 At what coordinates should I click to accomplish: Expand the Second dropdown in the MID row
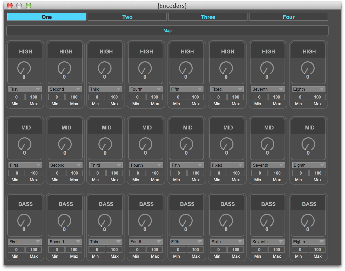tap(65, 165)
